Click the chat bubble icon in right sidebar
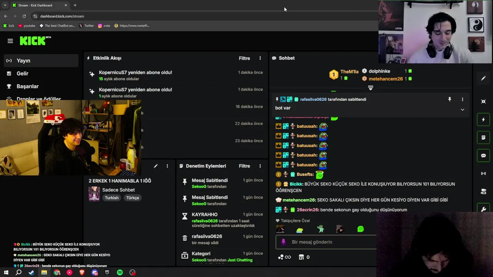The width and height of the screenshot is (493, 277). pos(483,156)
